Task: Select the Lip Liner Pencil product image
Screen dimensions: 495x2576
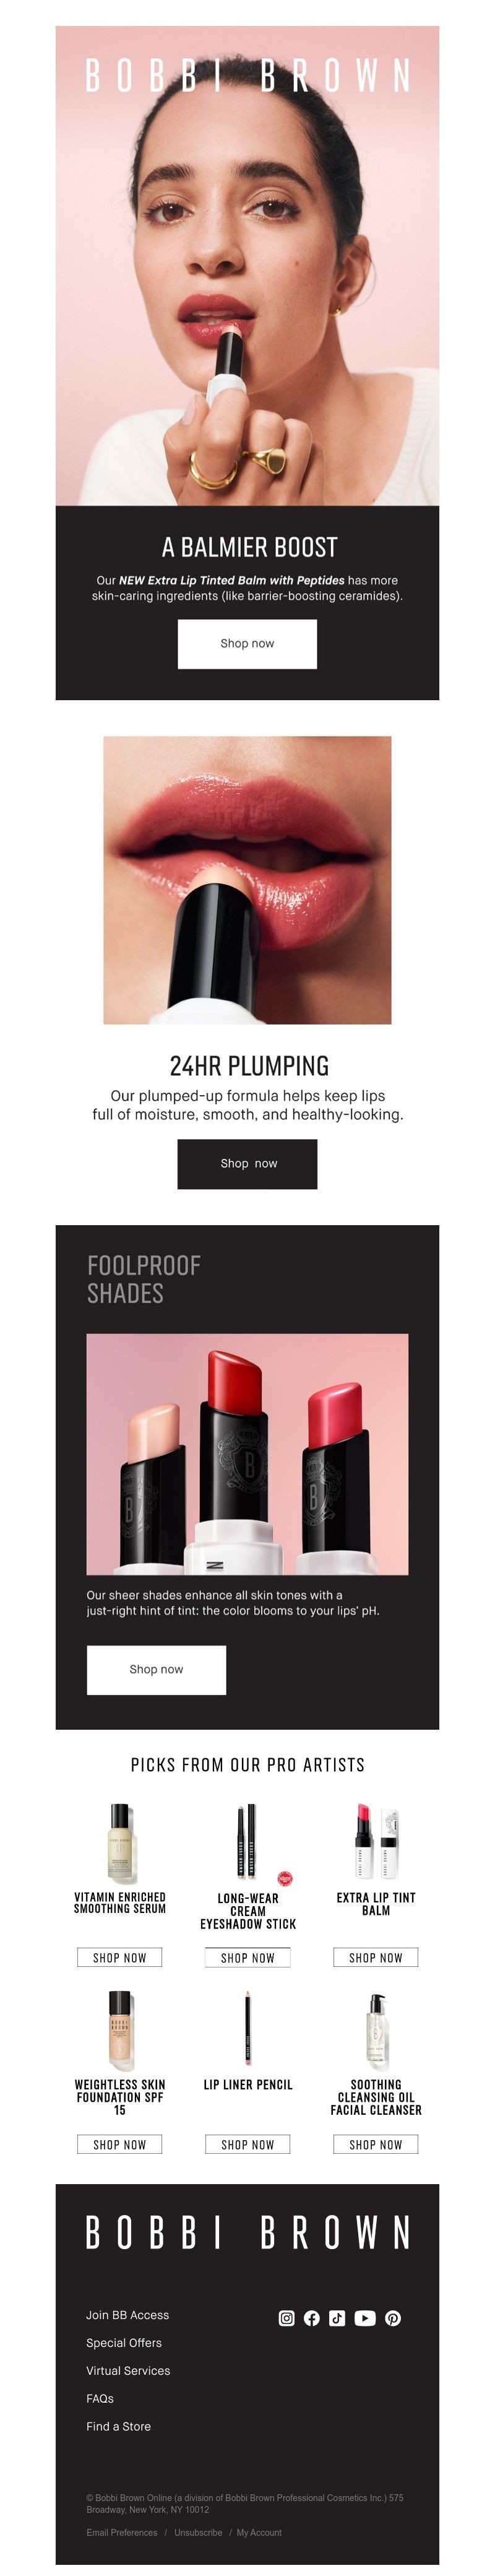Action: coord(248,2028)
